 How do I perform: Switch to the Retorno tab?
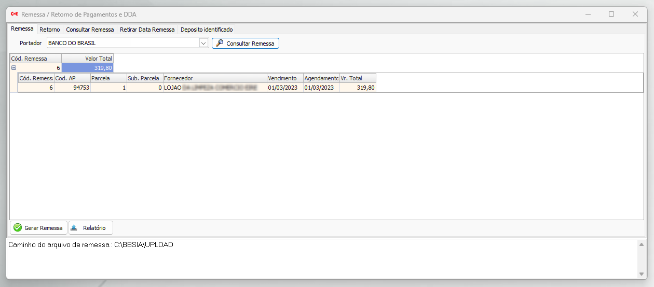coord(49,30)
